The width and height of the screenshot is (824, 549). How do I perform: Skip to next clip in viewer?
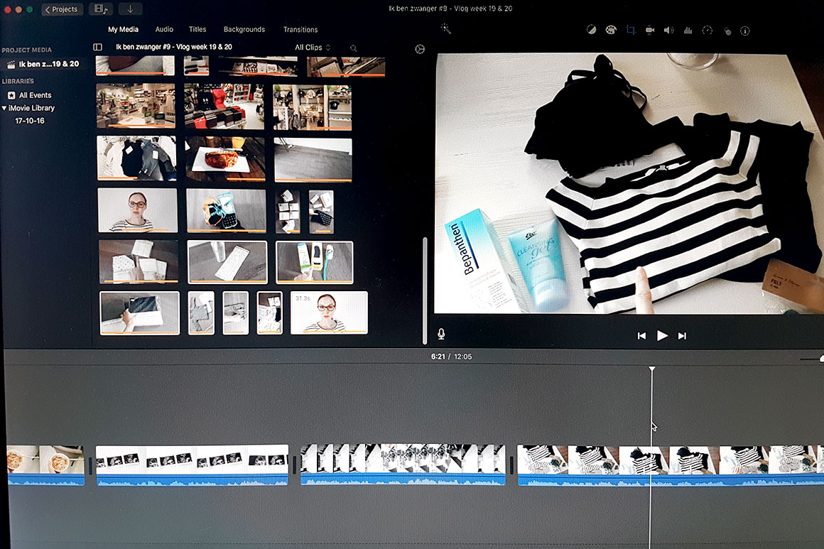pyautogui.click(x=682, y=336)
